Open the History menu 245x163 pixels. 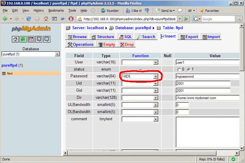pyautogui.click(x=39, y=10)
